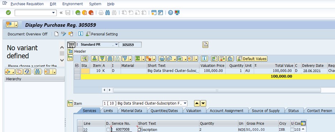Open the Edit menu
The width and height of the screenshot is (335, 132).
coord(53,4)
